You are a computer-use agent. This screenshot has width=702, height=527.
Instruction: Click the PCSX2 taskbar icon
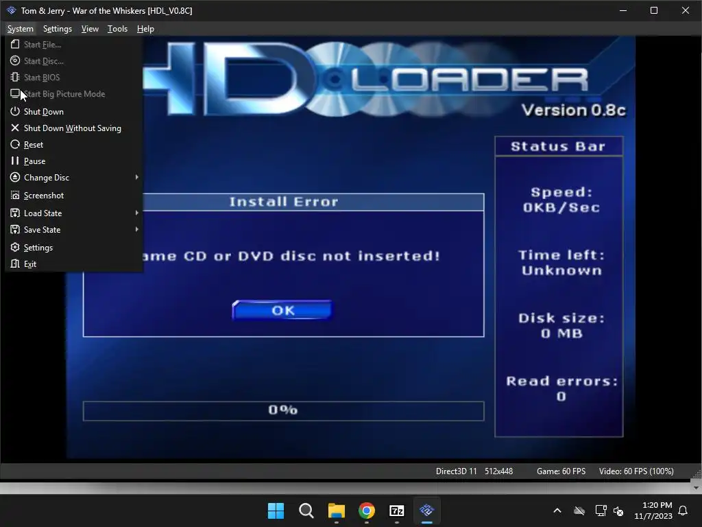[426, 510]
